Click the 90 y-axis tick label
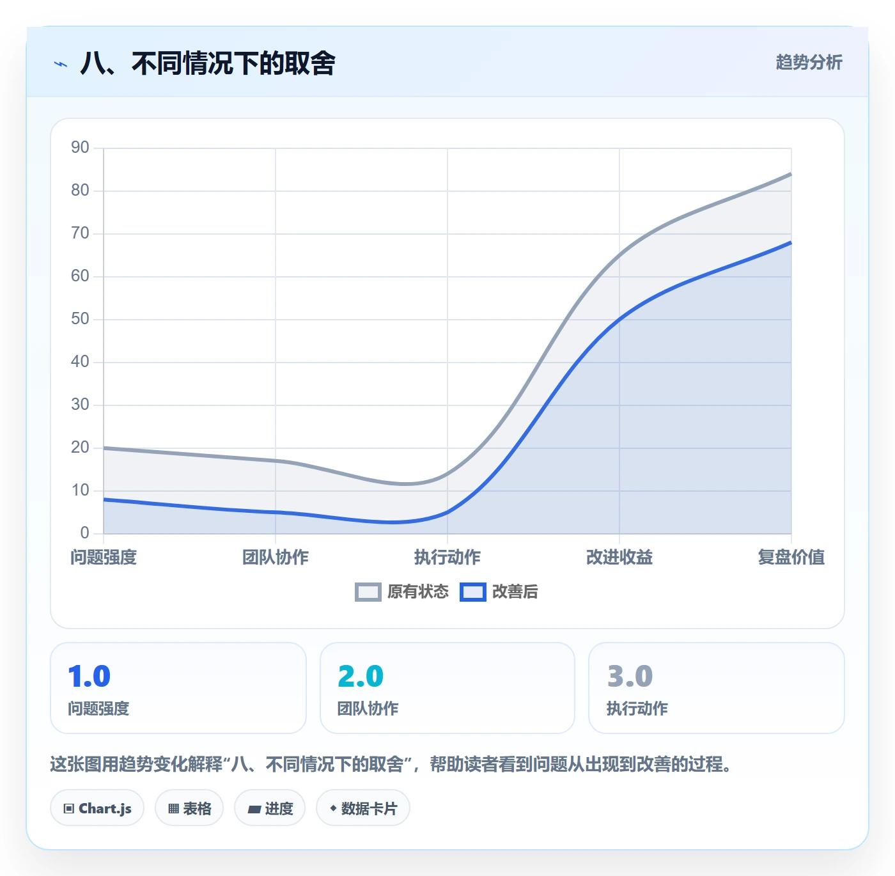Screen dimensions: 895x876 [80, 148]
